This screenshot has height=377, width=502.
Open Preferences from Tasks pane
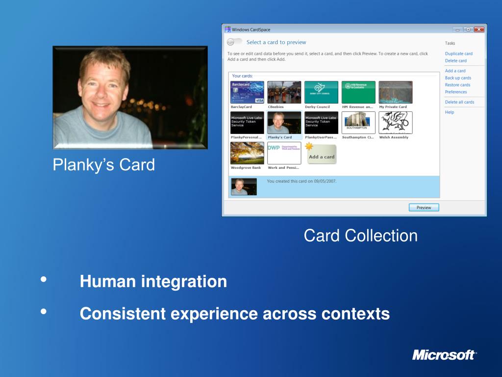coord(455,92)
